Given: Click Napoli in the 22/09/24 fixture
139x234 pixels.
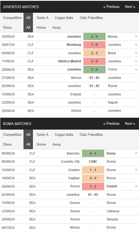Looking at the screenshot, I should pyautogui.click(x=113, y=102).
